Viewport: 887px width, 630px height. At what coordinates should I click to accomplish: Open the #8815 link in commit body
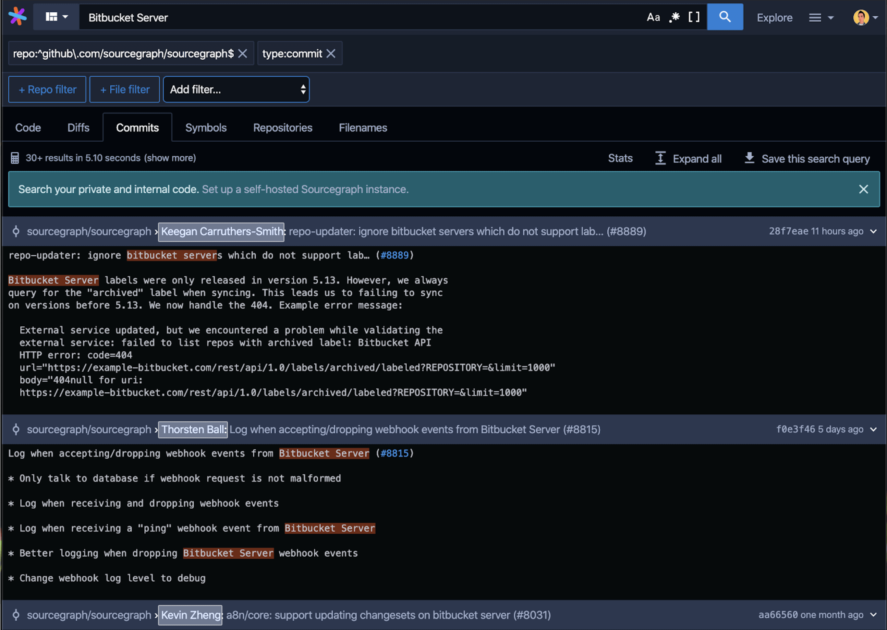pos(394,453)
